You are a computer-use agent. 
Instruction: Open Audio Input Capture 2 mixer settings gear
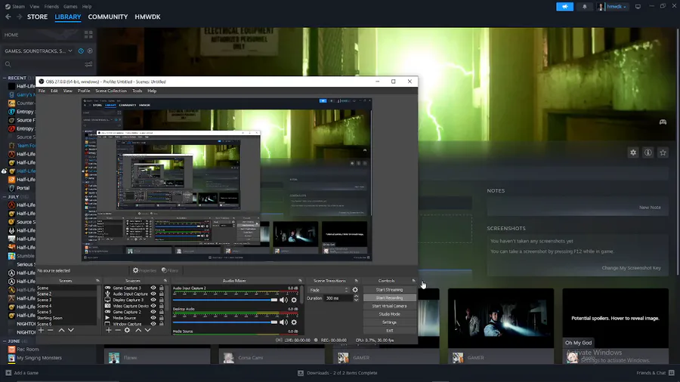294,300
